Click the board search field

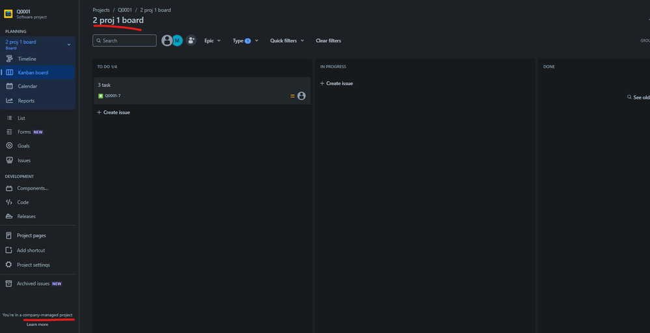(124, 40)
